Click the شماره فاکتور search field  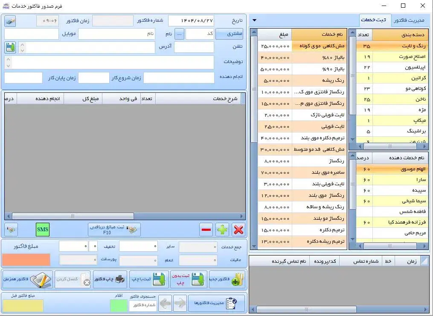(x=143, y=305)
